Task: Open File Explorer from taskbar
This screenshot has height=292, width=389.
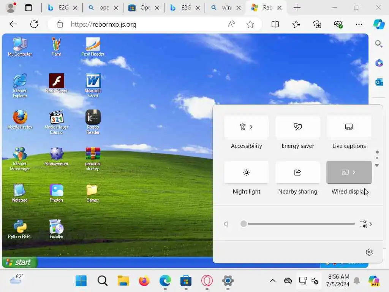Action: tap(123, 281)
